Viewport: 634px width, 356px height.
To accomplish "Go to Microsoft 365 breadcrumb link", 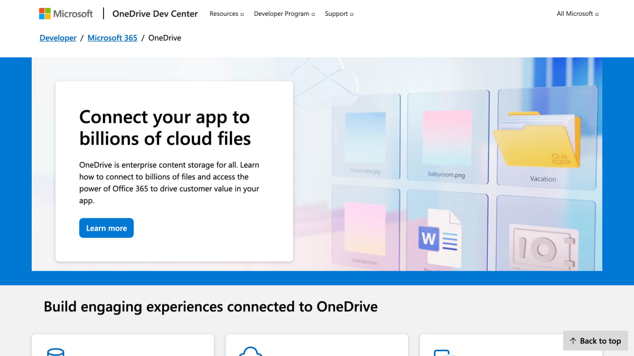I will [113, 38].
